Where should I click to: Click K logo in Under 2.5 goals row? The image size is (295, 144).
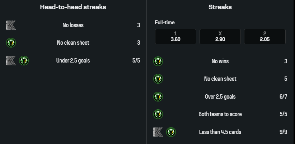tap(11, 60)
